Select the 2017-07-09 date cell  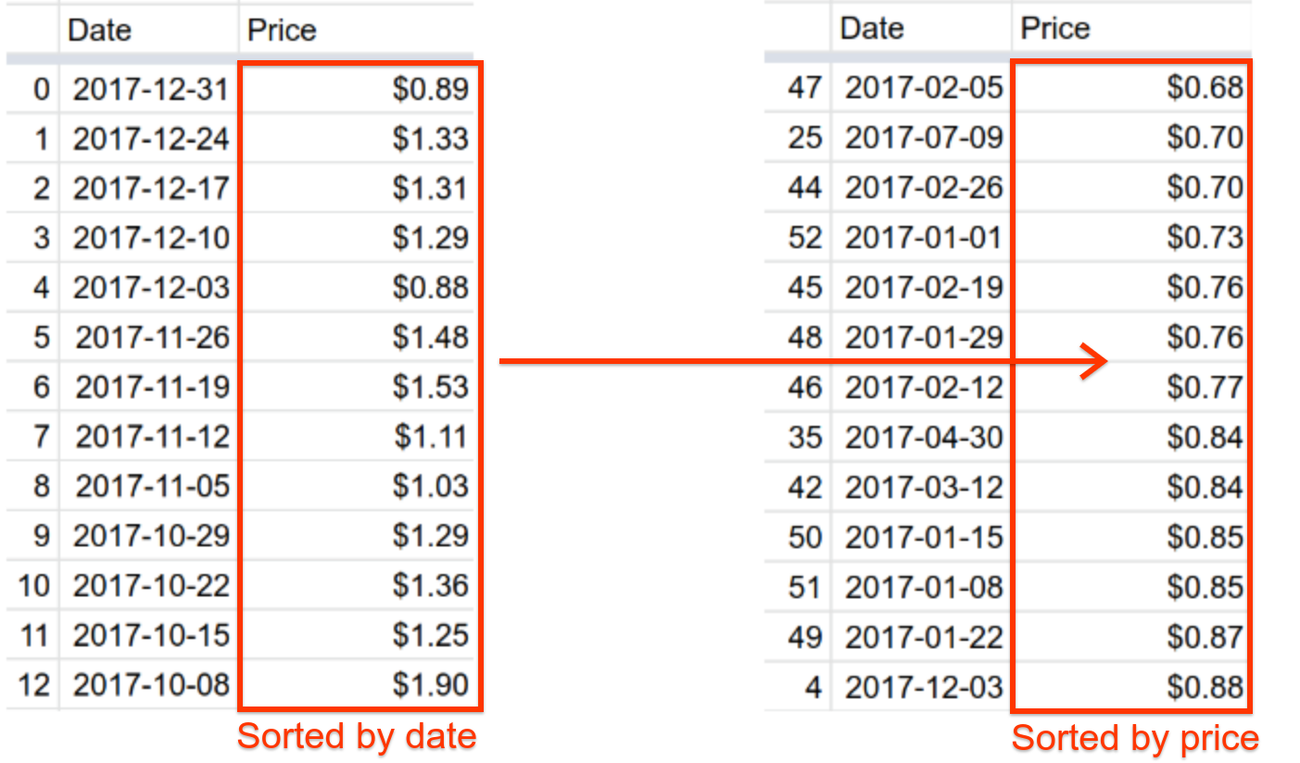tap(924, 138)
